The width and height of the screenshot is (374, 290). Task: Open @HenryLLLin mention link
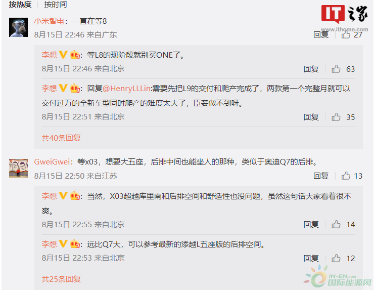[126, 89]
